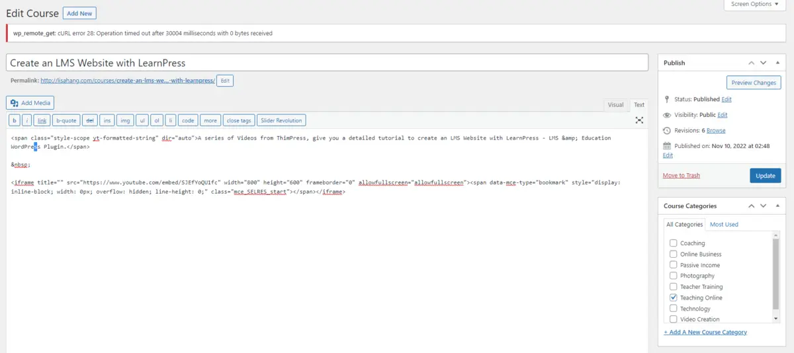Edit the Nov 10 2022 publish date
The image size is (794, 353).
point(668,155)
